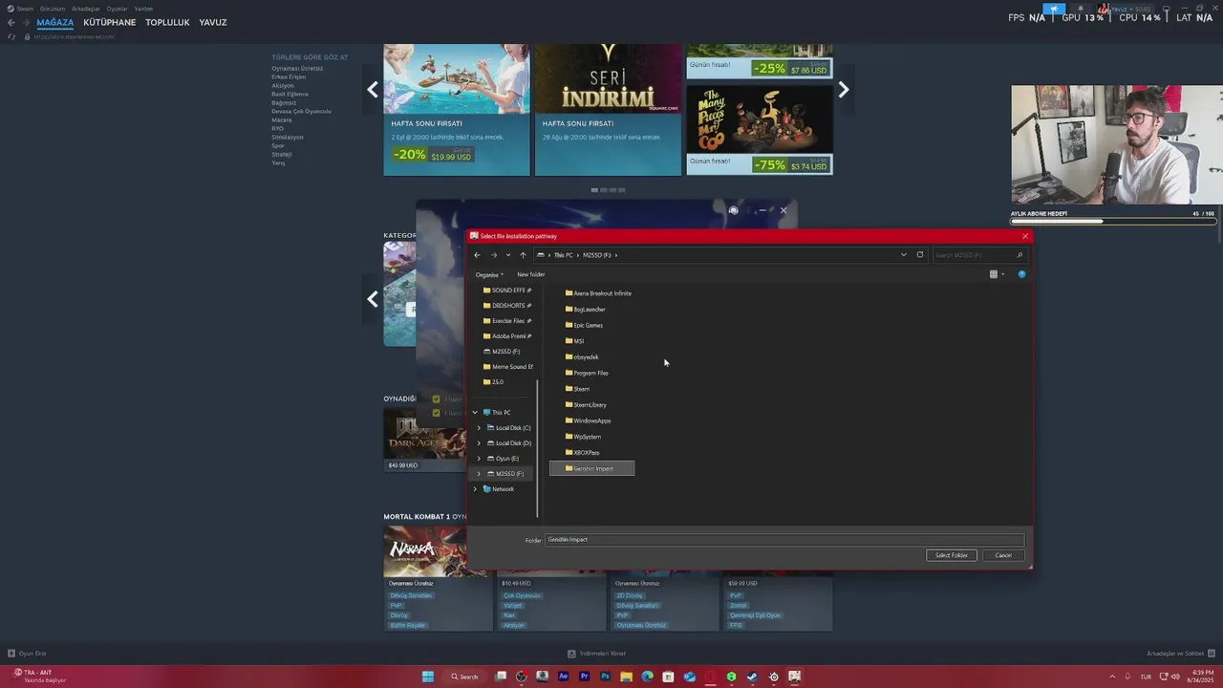Open Arkadaşlar ve Sohbet panel
The image size is (1223, 688).
pos(1180,654)
